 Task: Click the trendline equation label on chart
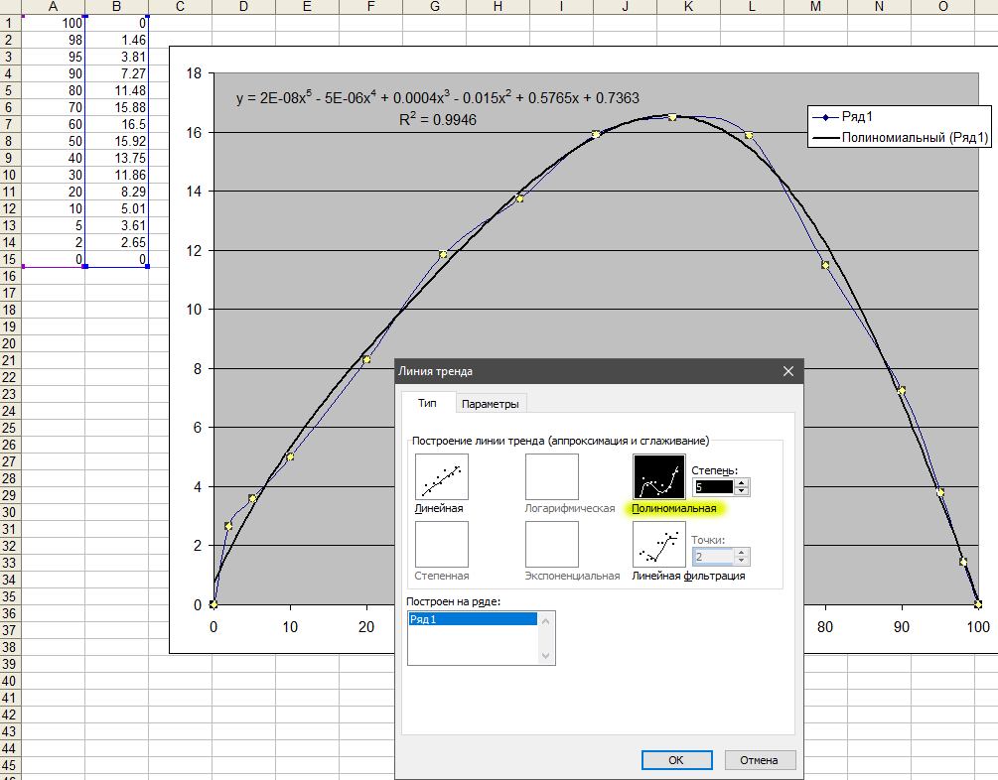[437, 98]
